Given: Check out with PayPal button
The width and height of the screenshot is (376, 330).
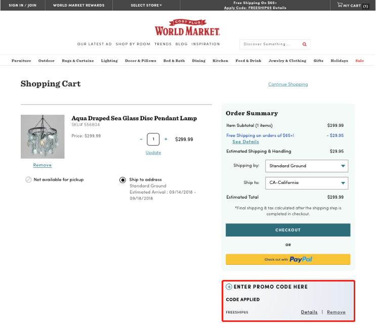Looking at the screenshot, I should coord(288,259).
